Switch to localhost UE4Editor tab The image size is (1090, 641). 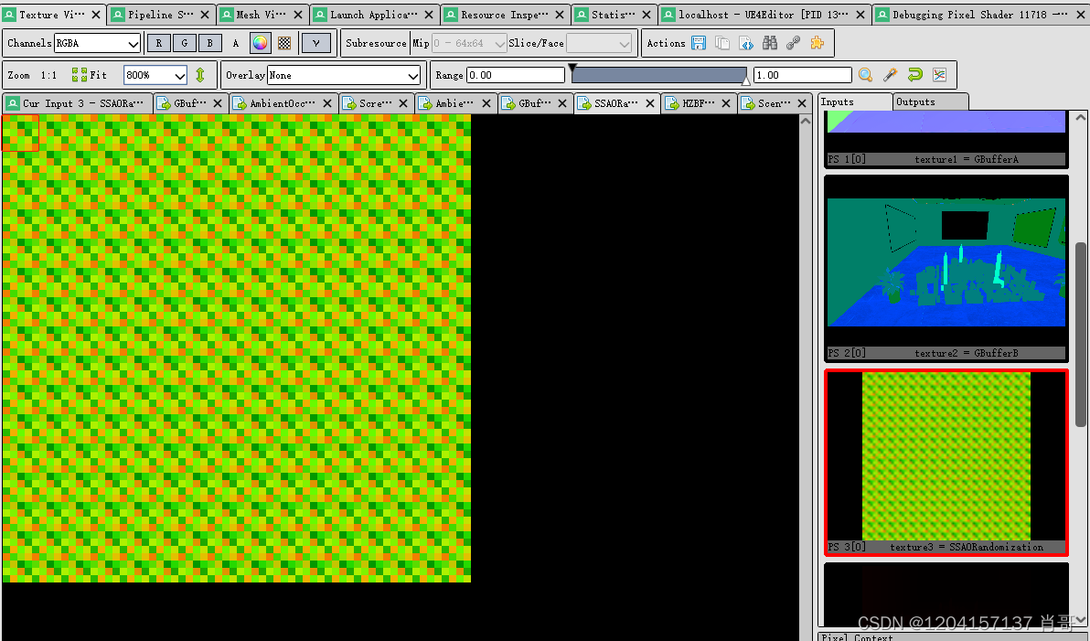[764, 15]
